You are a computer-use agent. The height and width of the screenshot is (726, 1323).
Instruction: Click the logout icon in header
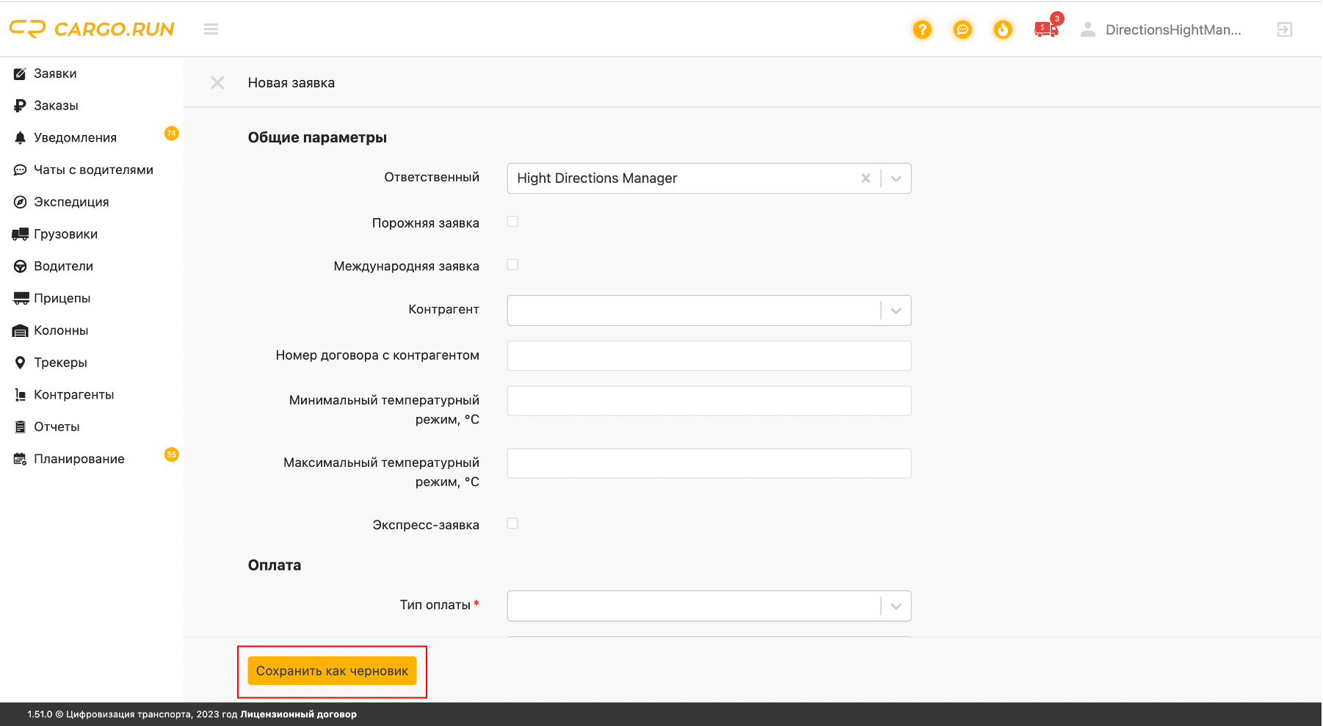(x=1284, y=29)
